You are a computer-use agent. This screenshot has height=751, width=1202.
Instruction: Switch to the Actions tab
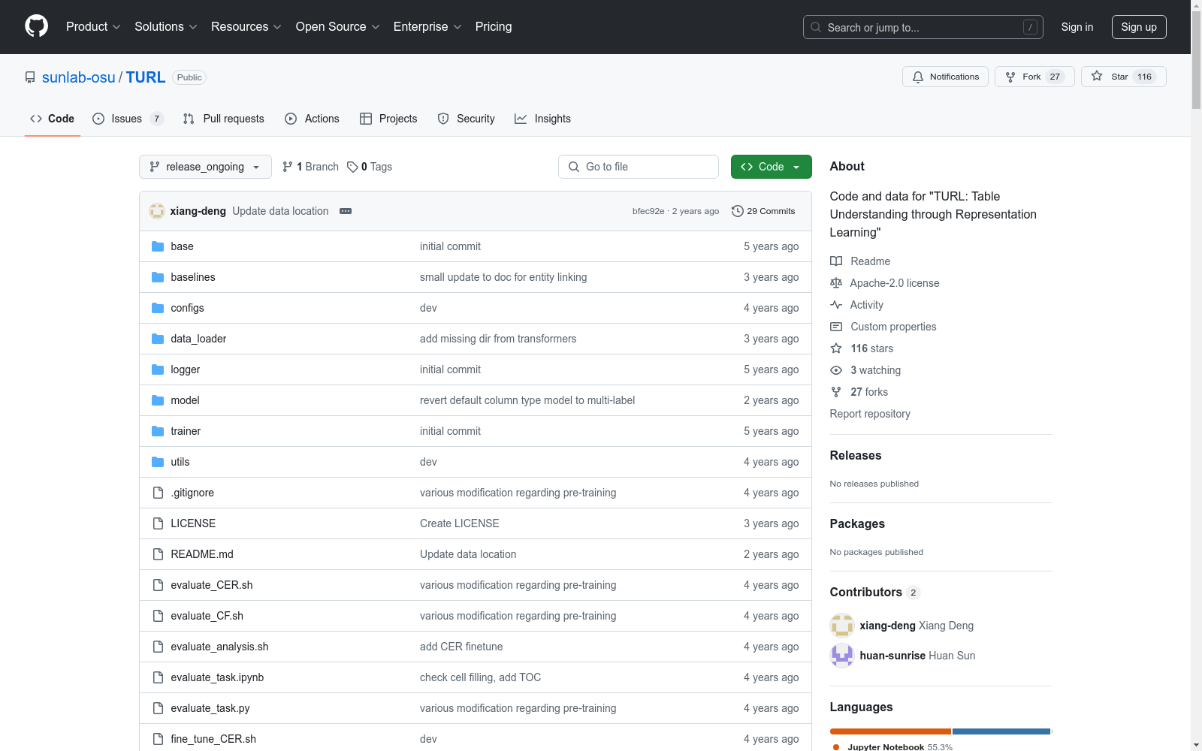[x=313, y=119]
